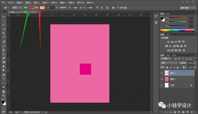Hide the 矩形 1 layer
This screenshot has width=198, height=114.
162,73
